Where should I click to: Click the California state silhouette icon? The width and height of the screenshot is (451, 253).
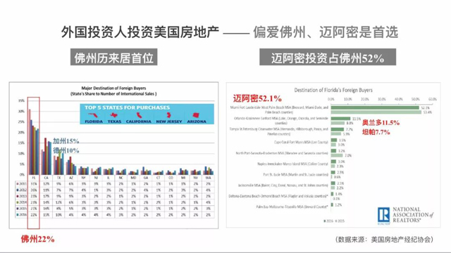[139, 115]
